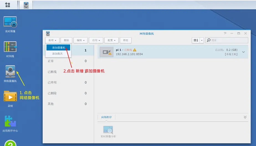
Task: Open the 启用 dropdown menu
Action: (x=96, y=40)
